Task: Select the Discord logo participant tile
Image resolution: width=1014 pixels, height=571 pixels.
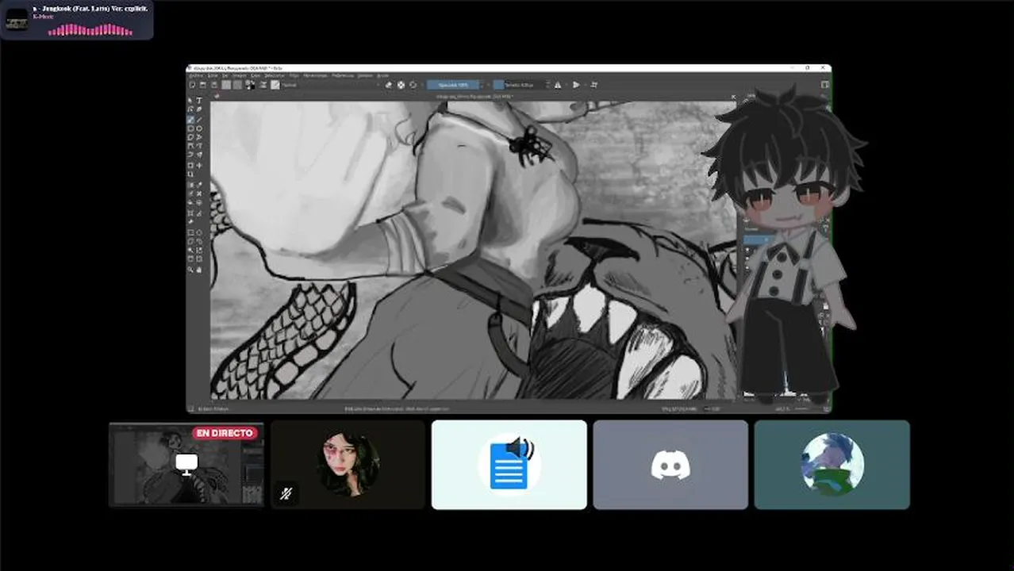Action: (x=670, y=465)
